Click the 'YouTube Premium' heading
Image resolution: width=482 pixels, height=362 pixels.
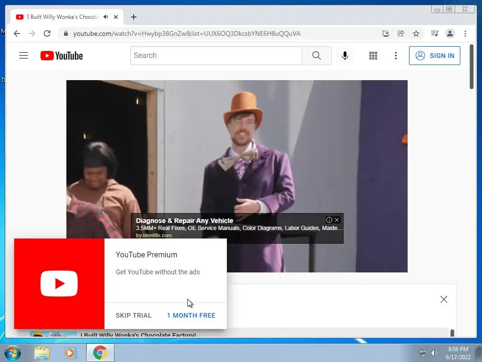coord(146,255)
